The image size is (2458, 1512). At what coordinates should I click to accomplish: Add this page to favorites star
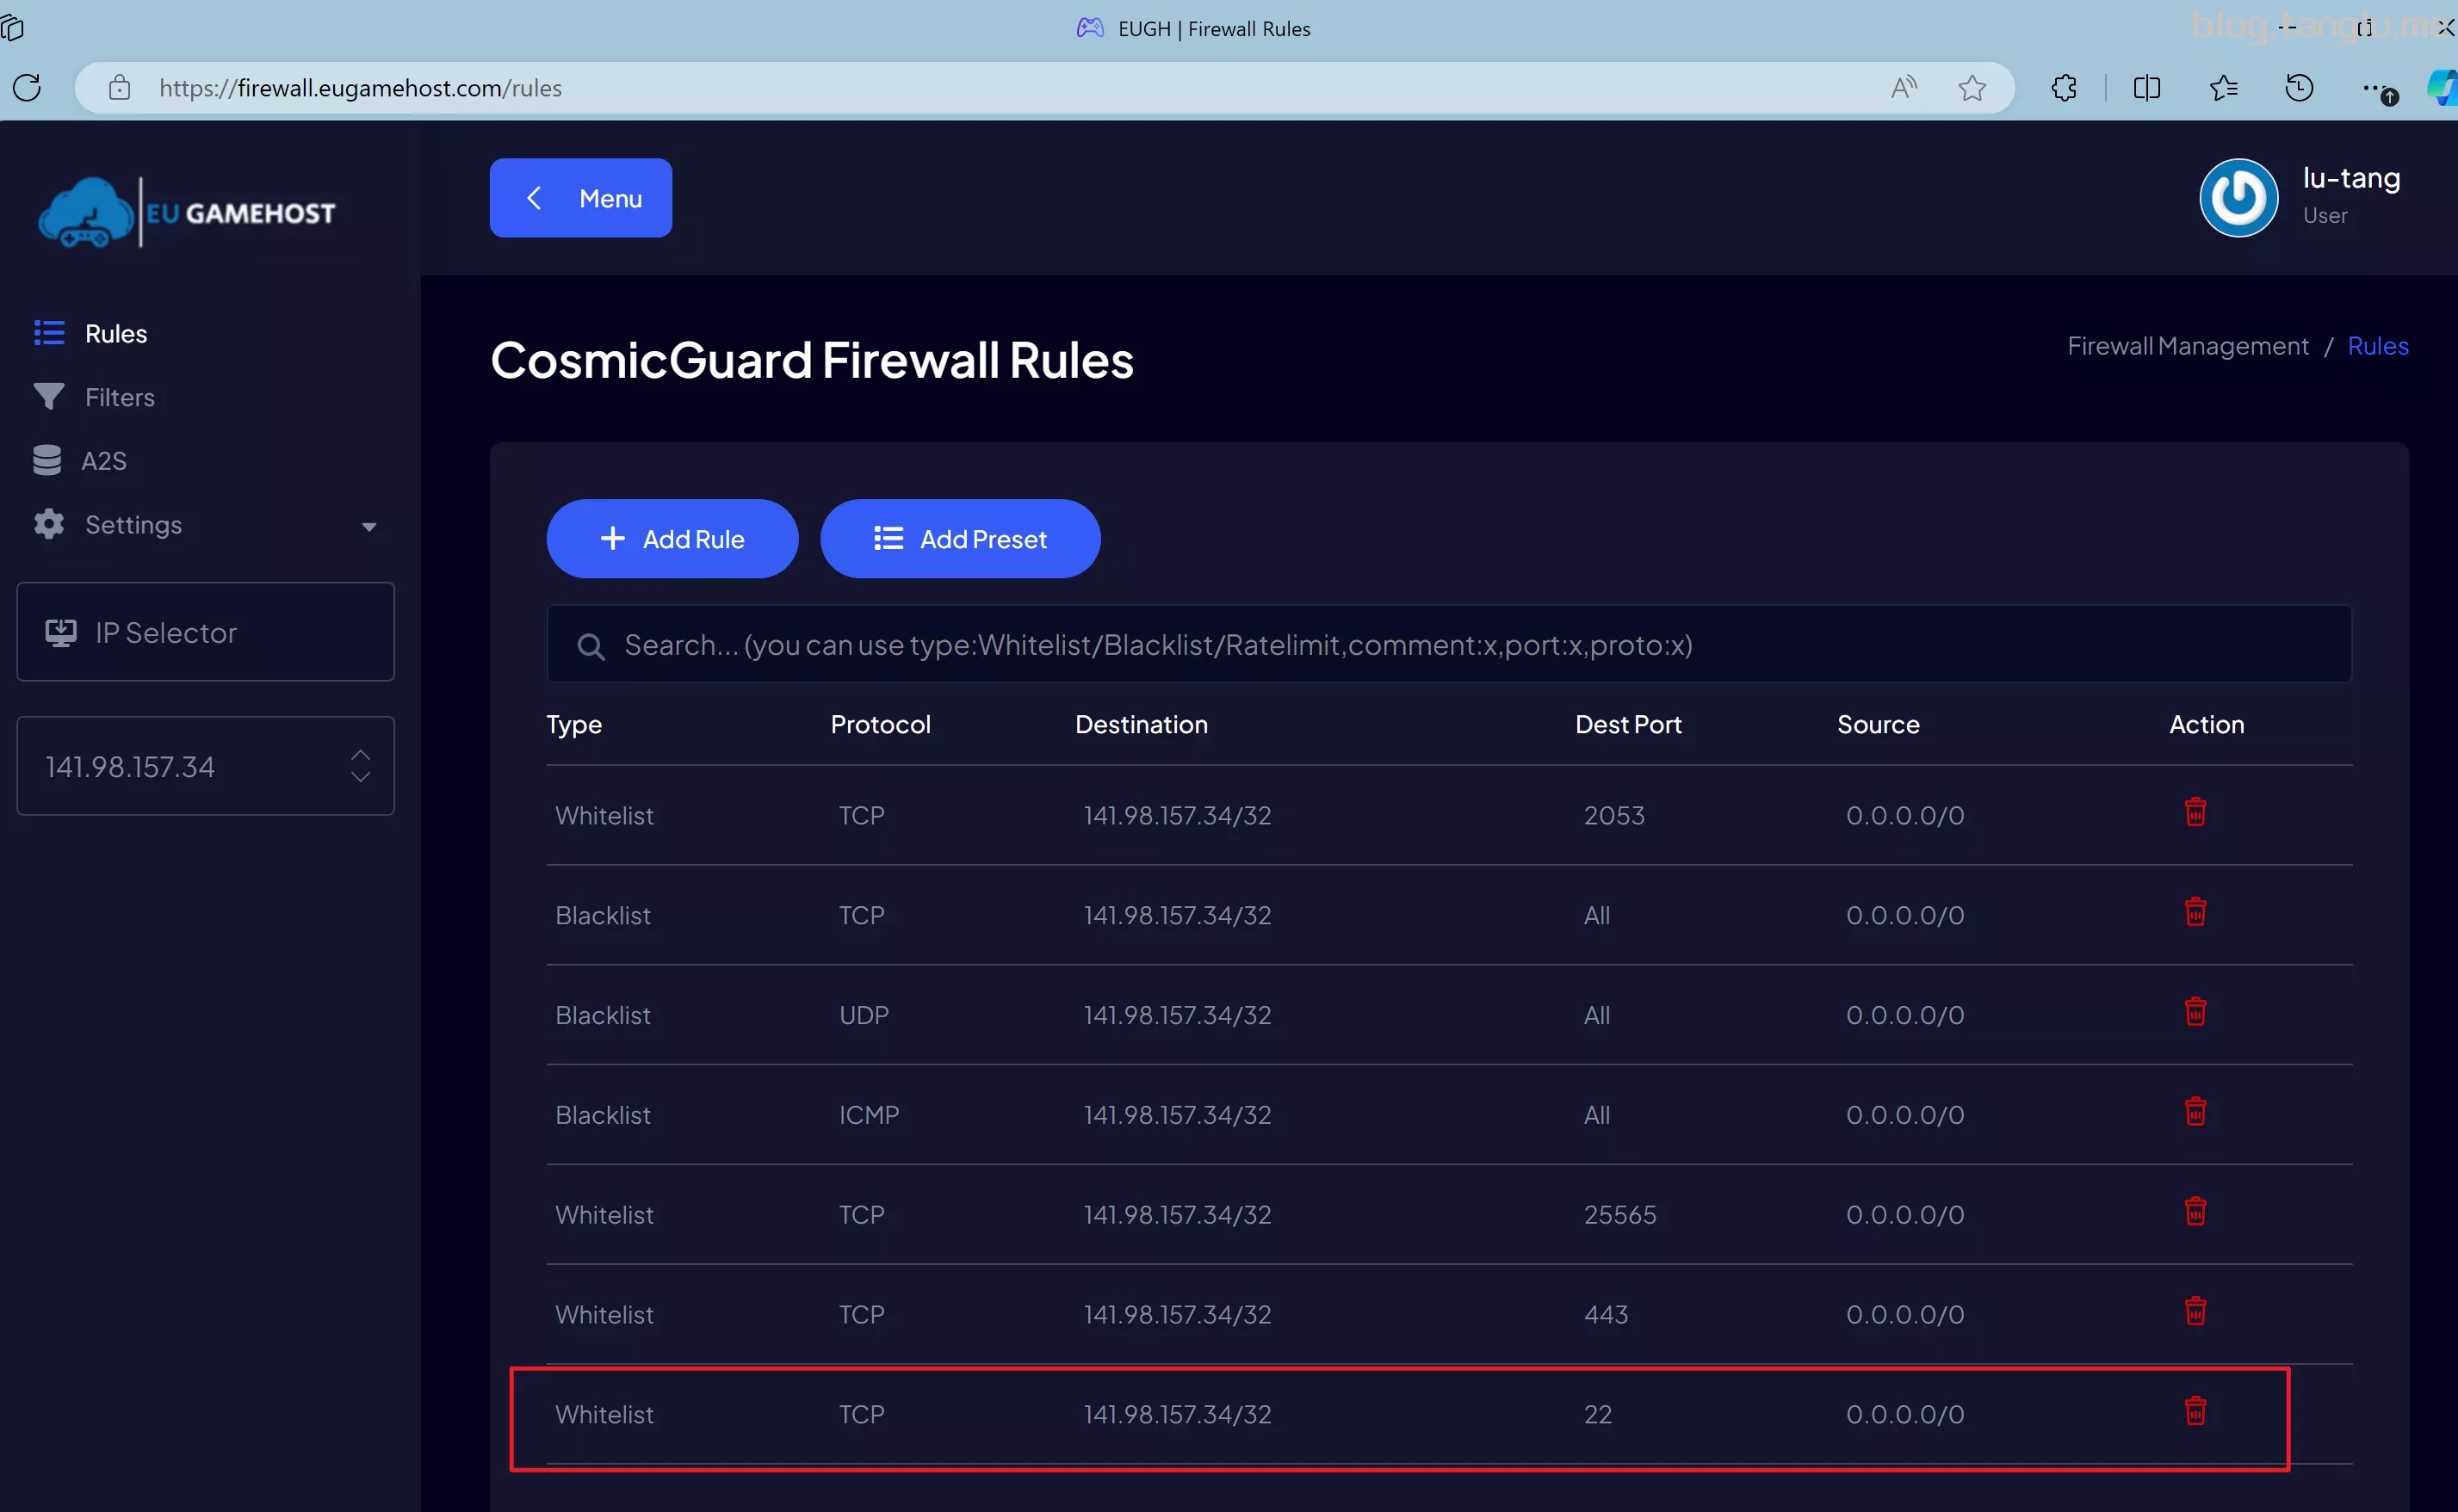pos(1972,88)
